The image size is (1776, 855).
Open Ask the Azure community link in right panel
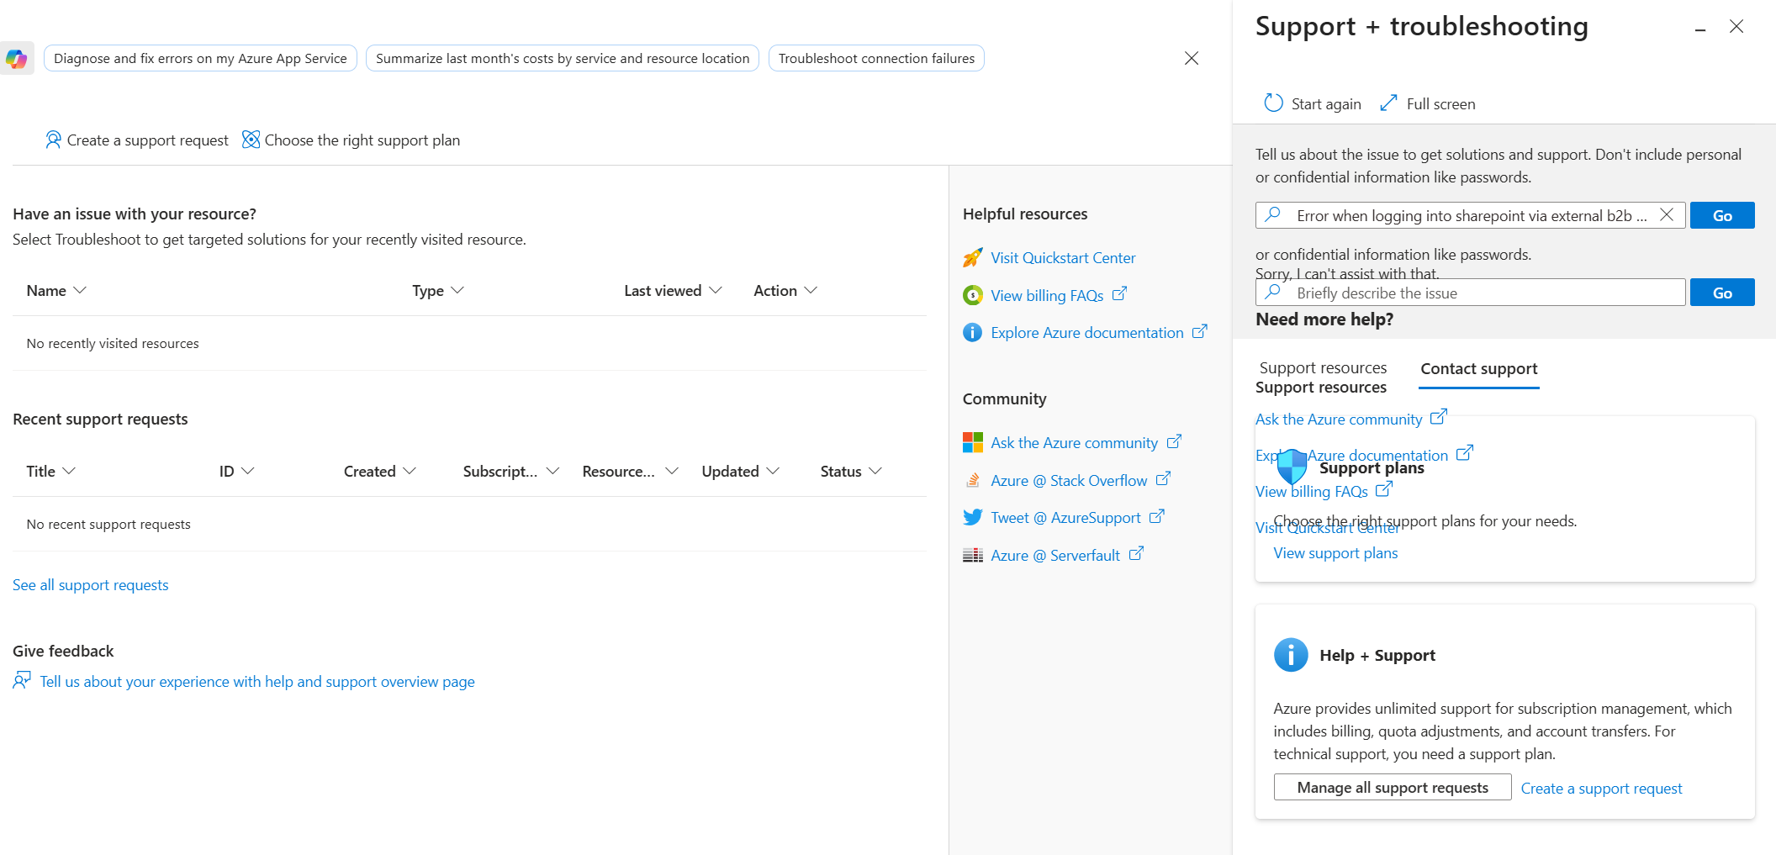pos(1339,419)
